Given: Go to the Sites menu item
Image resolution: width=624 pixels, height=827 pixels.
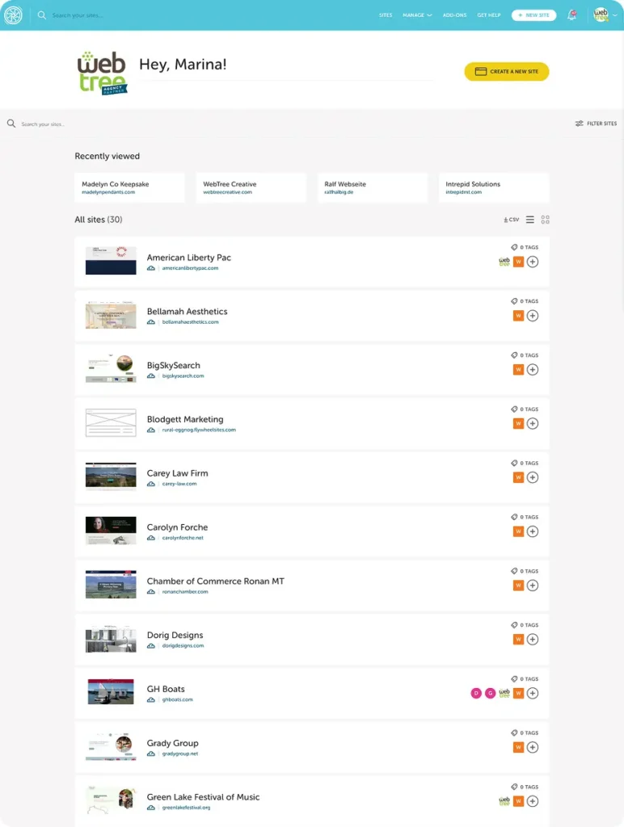Looking at the screenshot, I should pyautogui.click(x=386, y=15).
